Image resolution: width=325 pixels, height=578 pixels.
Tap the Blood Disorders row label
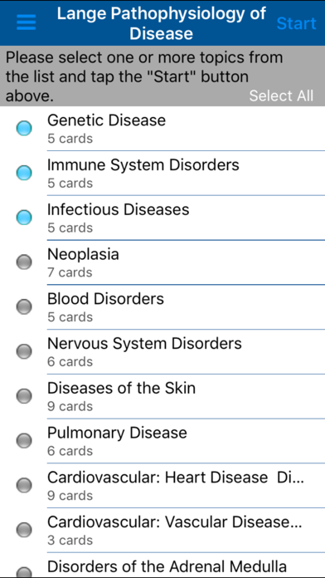(x=105, y=299)
